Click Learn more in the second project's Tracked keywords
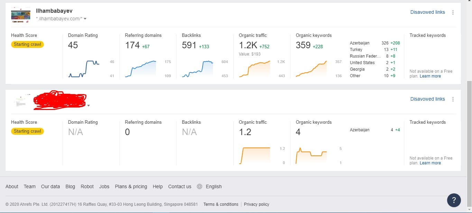 (x=430, y=163)
